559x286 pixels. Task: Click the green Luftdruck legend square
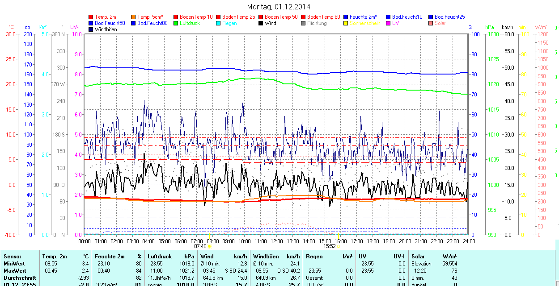click(x=176, y=23)
